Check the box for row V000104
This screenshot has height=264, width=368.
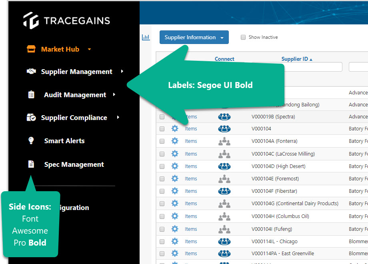162,128
